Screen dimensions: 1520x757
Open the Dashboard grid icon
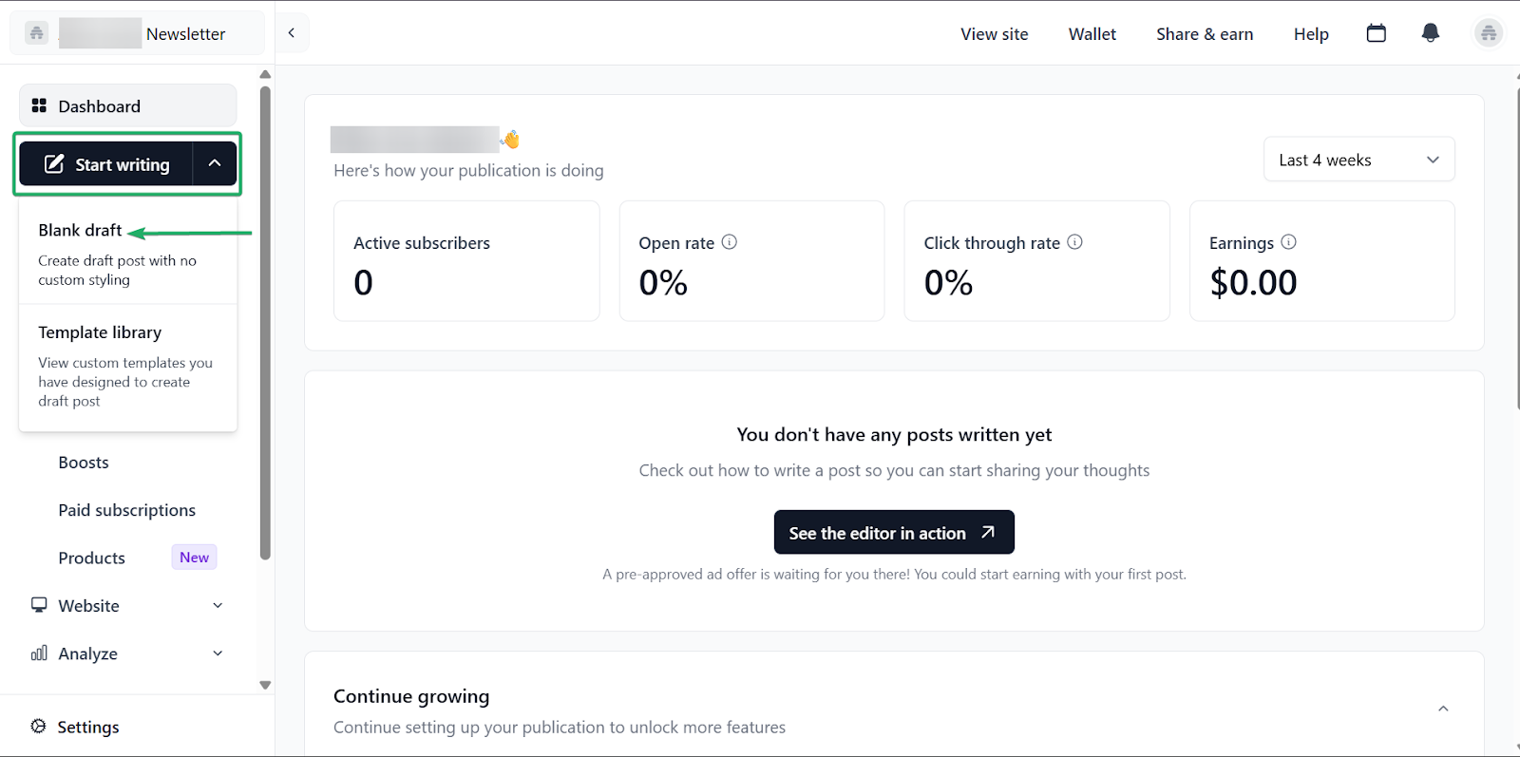(39, 105)
